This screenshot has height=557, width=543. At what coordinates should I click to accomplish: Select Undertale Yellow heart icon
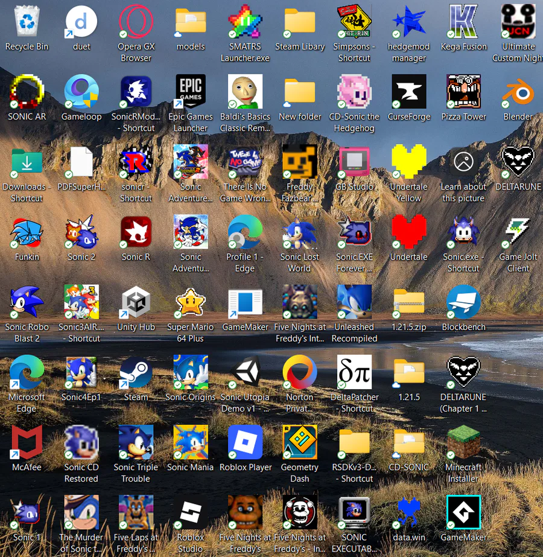409,162
